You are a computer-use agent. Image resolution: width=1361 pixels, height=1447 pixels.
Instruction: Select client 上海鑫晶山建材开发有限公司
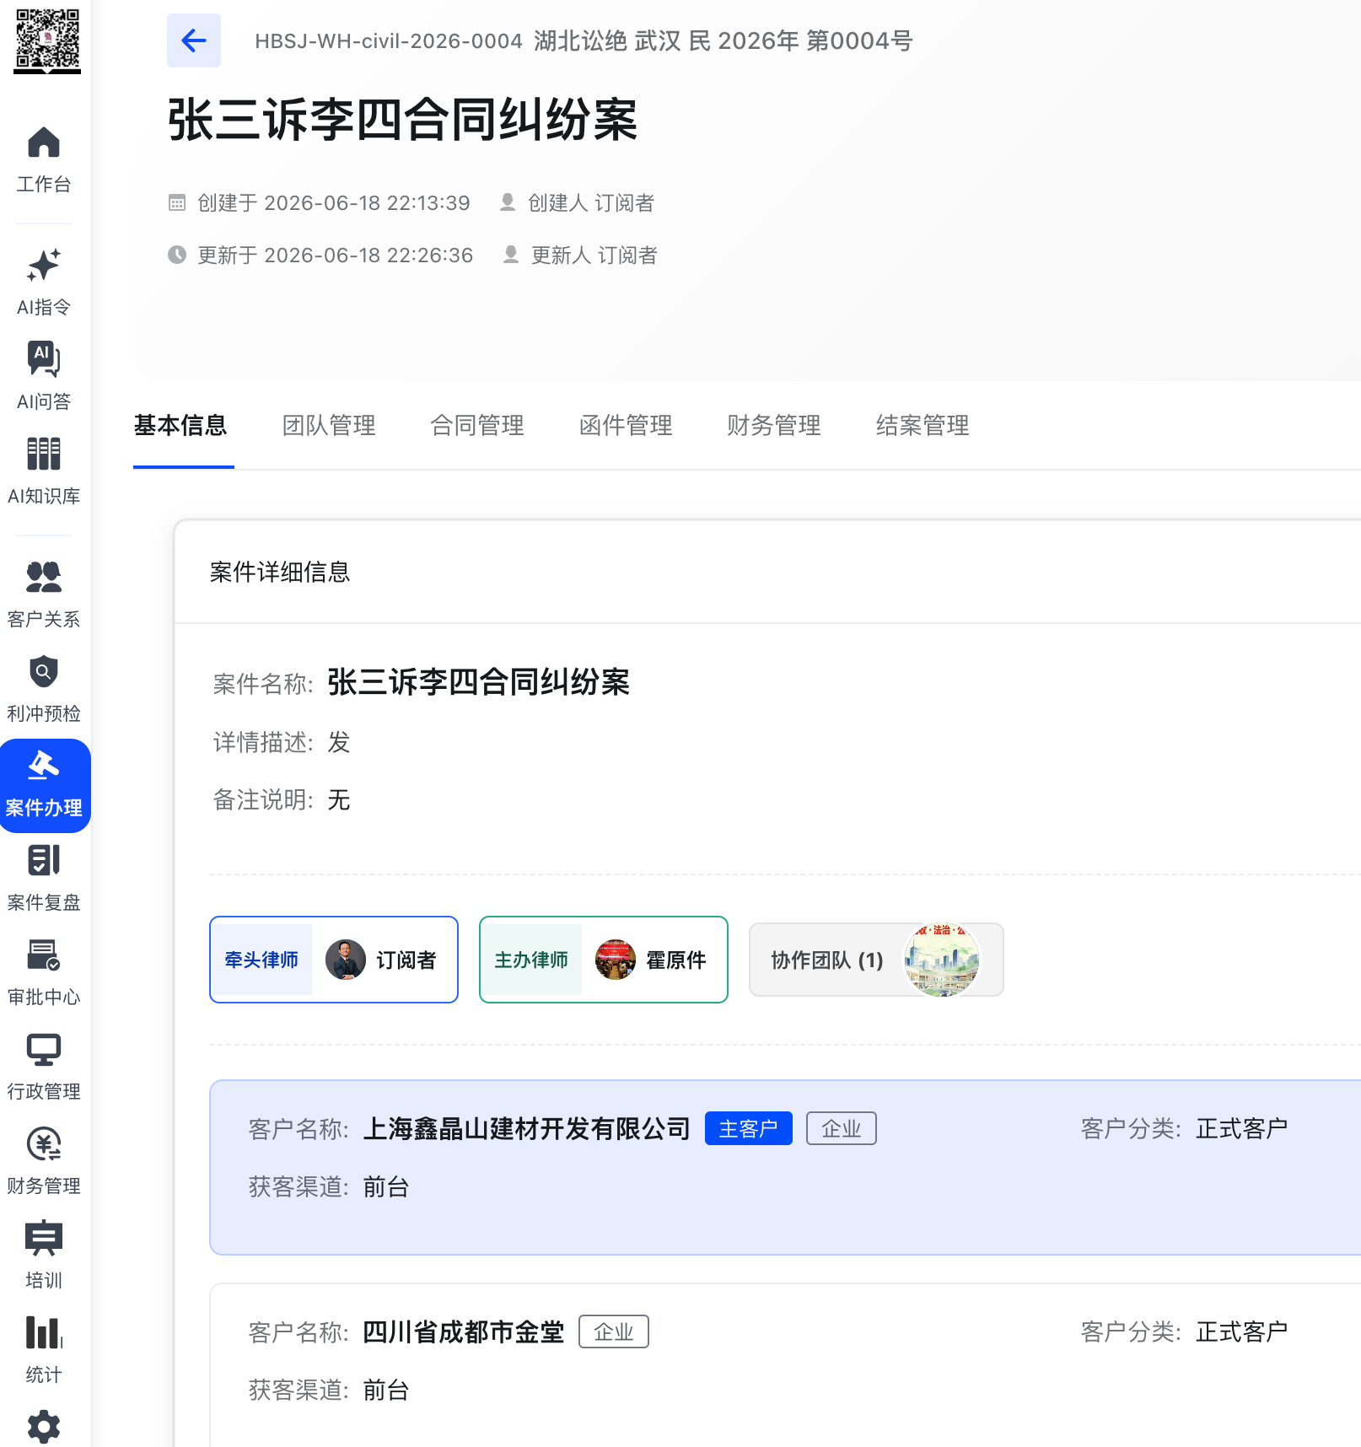527,1128
